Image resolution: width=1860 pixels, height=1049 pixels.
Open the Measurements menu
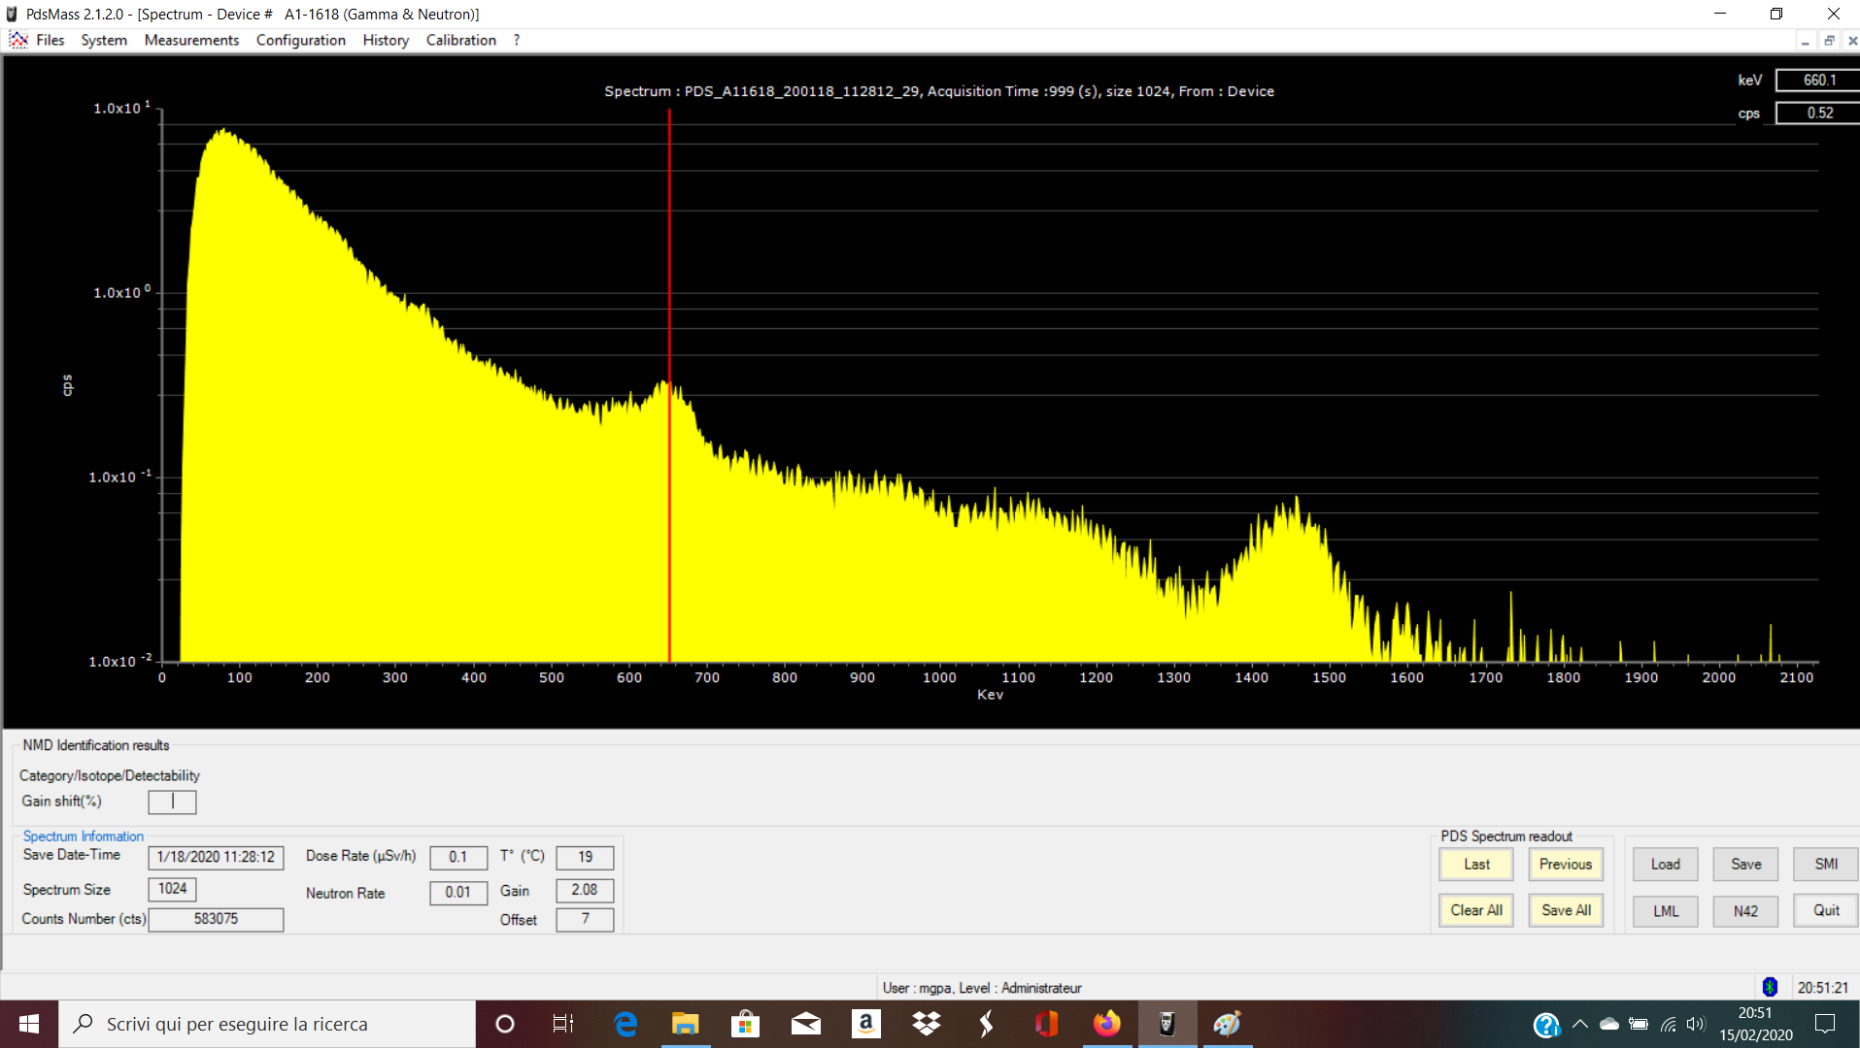[191, 40]
